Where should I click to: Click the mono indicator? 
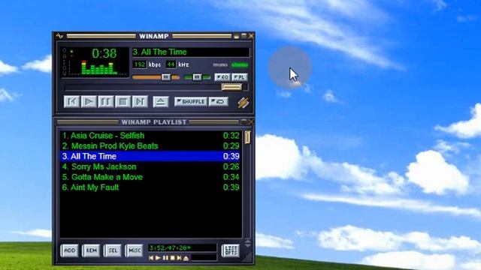pos(220,65)
